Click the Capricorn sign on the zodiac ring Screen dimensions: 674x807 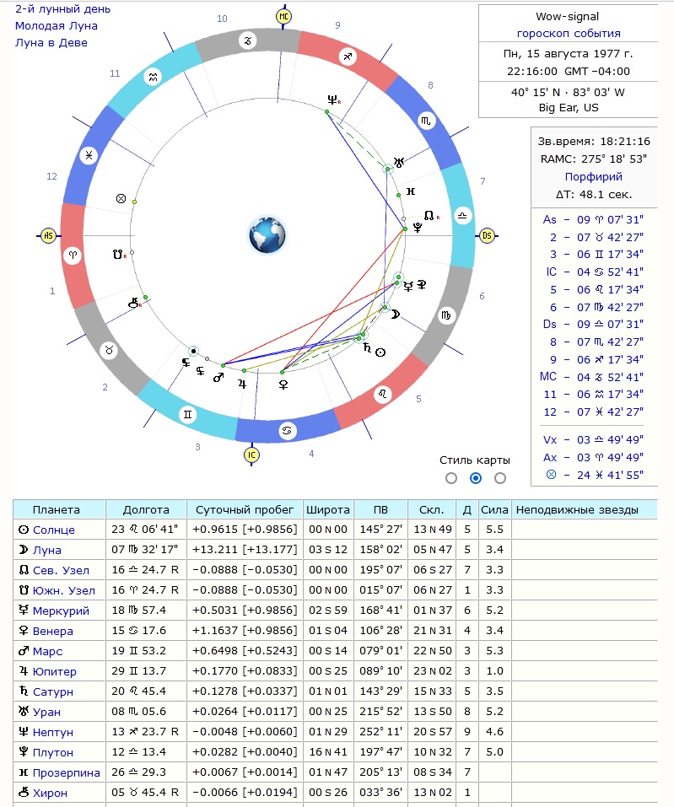click(248, 40)
